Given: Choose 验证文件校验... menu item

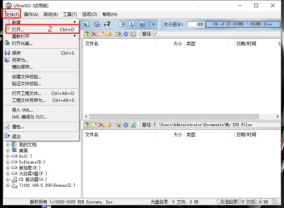Looking at the screenshot, I should click(x=41, y=83).
